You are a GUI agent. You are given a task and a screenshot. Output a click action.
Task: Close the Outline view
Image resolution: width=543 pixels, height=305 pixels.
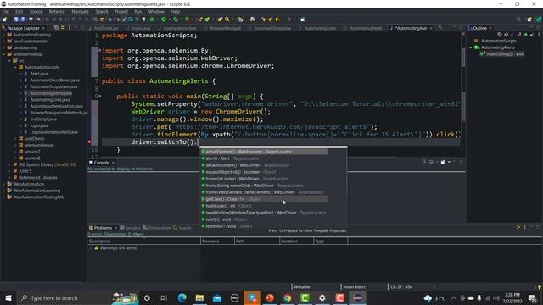[x=490, y=28]
